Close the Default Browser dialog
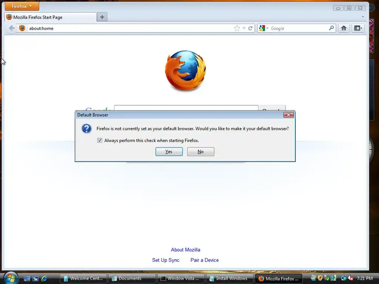 (x=288, y=115)
